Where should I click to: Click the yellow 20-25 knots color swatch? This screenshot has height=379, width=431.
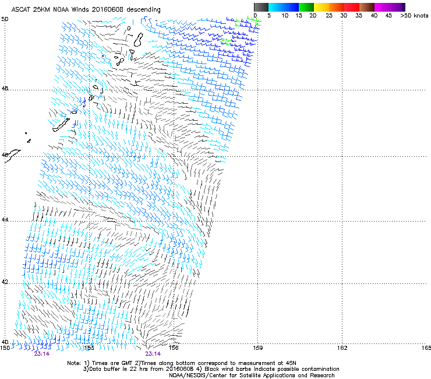pyautogui.click(x=322, y=7)
